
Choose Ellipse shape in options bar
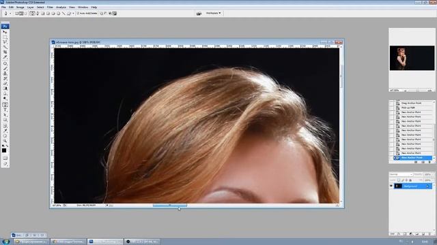pos(53,14)
